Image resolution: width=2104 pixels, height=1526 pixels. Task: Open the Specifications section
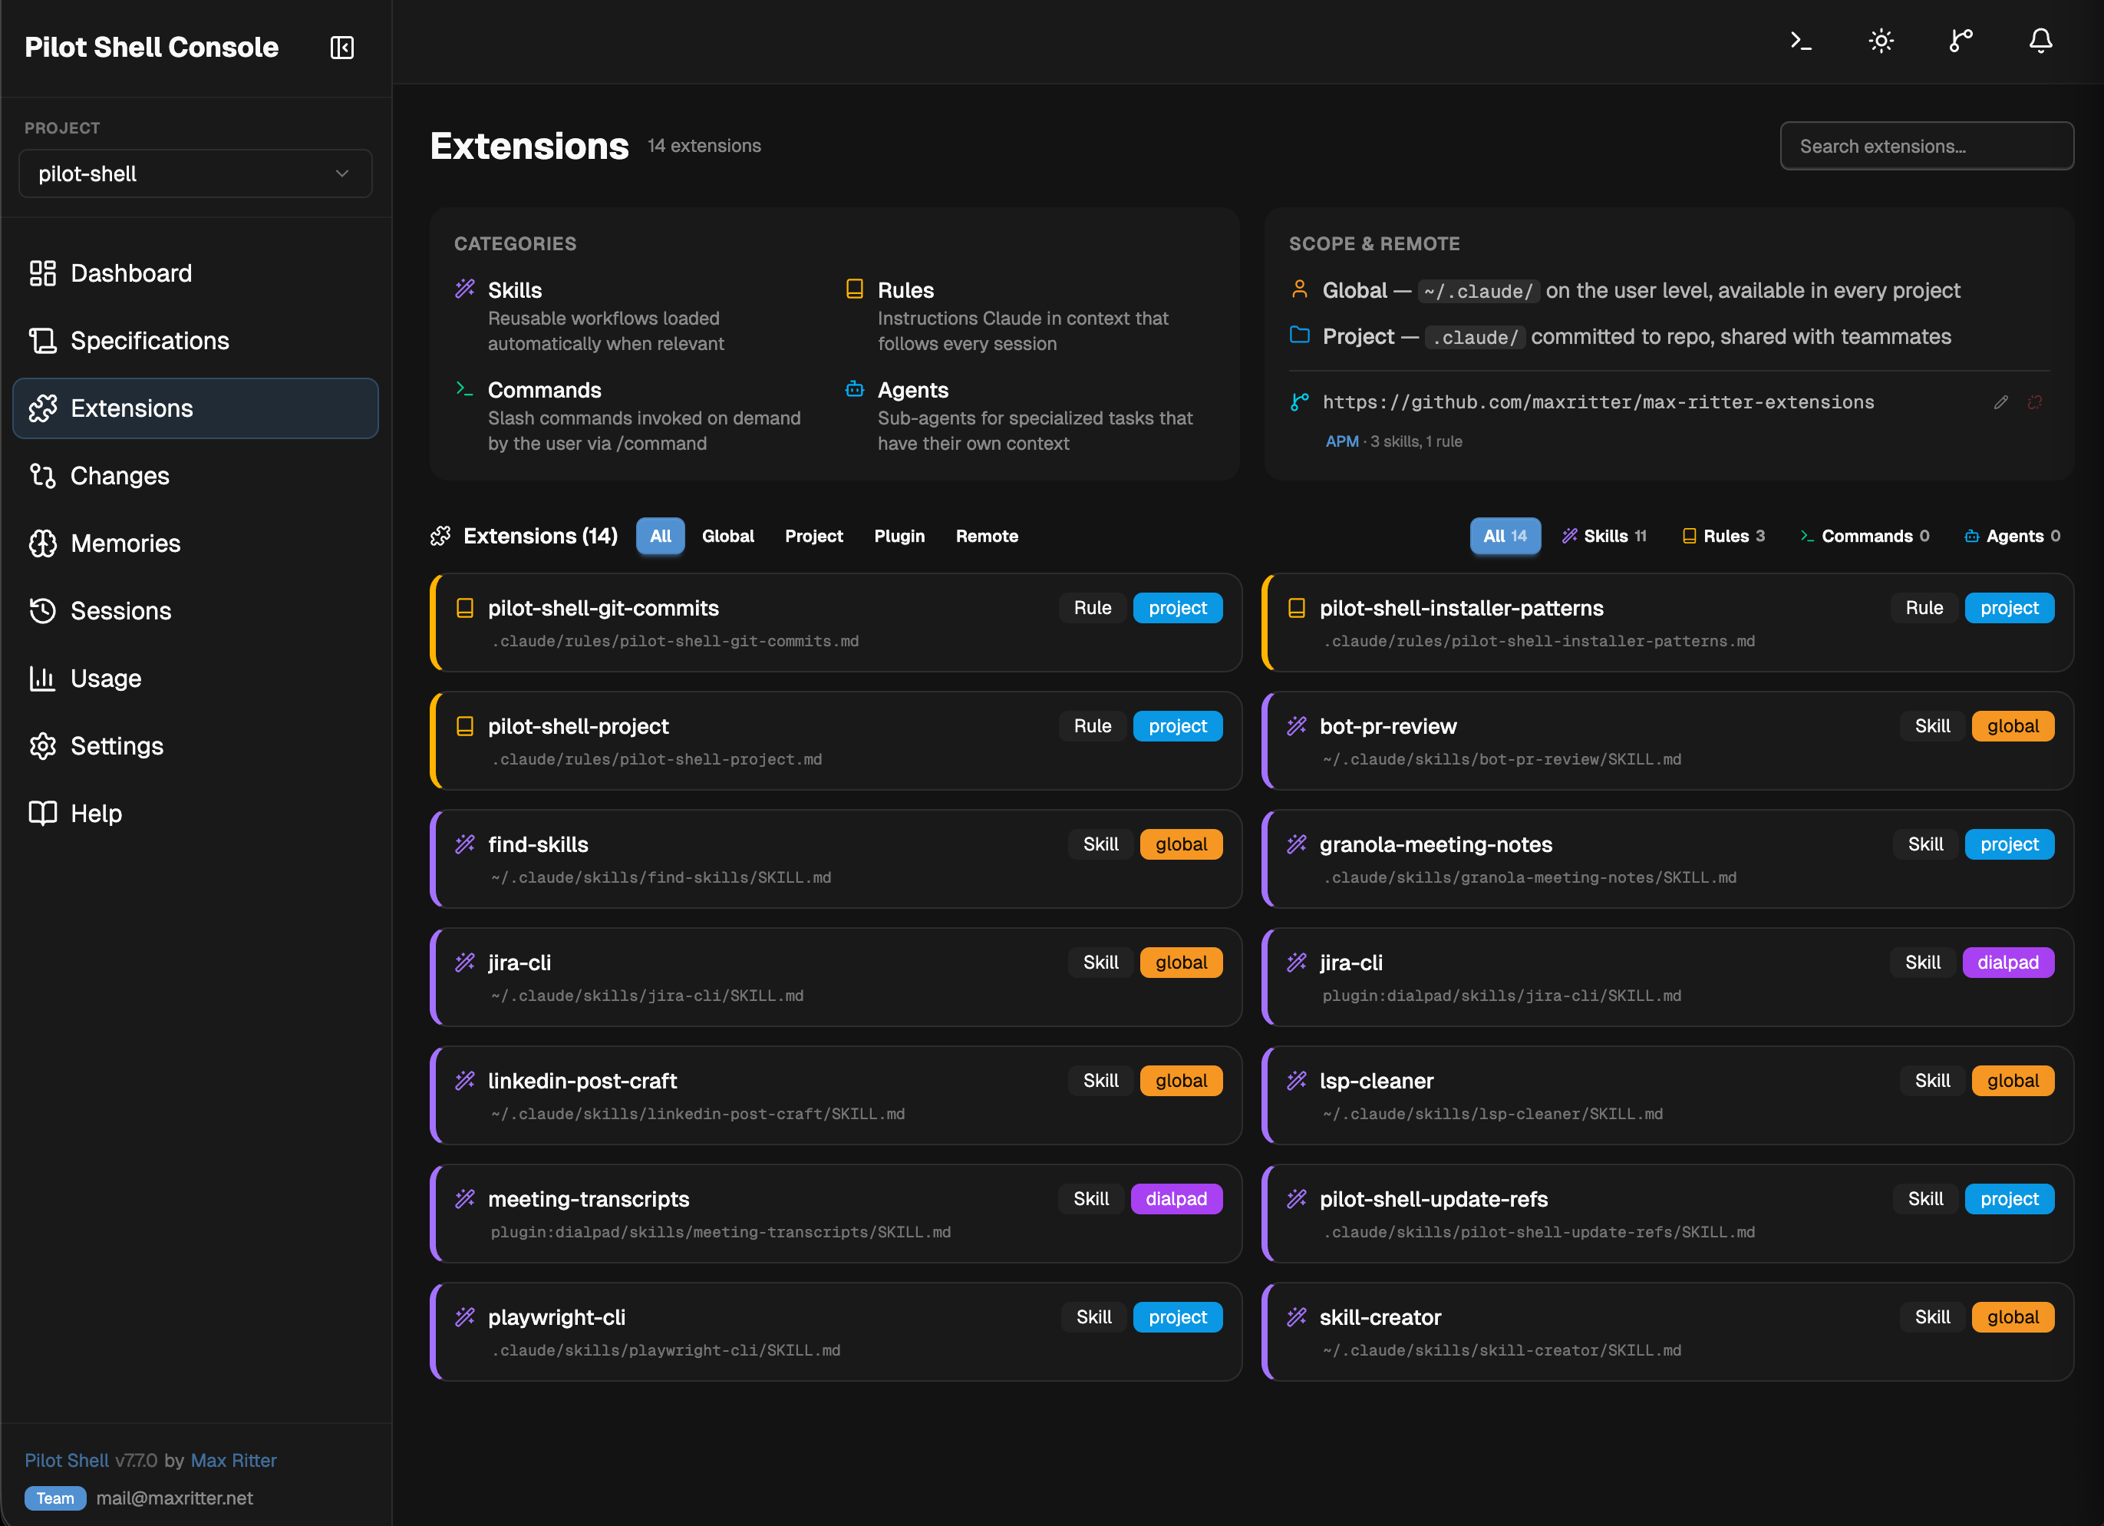tap(150, 340)
